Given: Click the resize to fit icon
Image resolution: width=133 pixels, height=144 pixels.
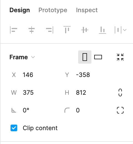Looking at the screenshot, I should (120, 57).
